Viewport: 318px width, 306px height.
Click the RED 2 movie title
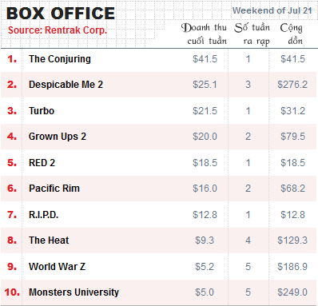[x=42, y=162]
